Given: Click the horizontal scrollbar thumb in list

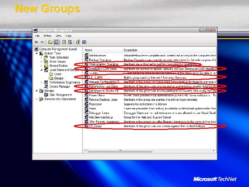Looking at the screenshot, I should [120, 150].
